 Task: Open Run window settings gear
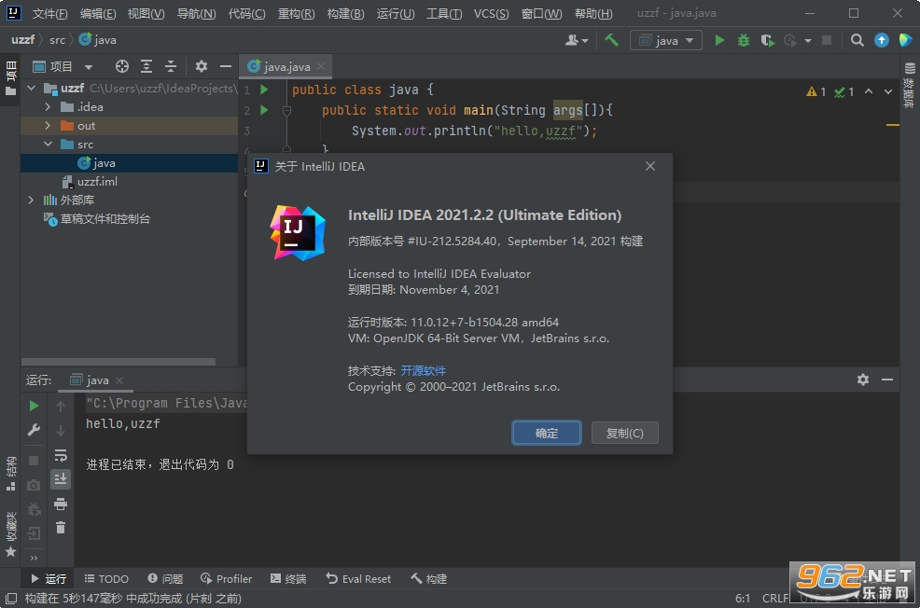[x=862, y=380]
